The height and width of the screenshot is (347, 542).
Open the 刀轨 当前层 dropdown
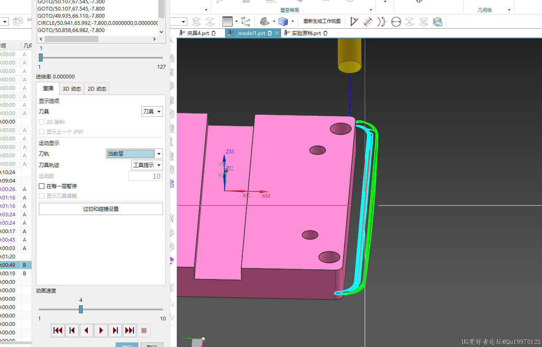point(134,154)
